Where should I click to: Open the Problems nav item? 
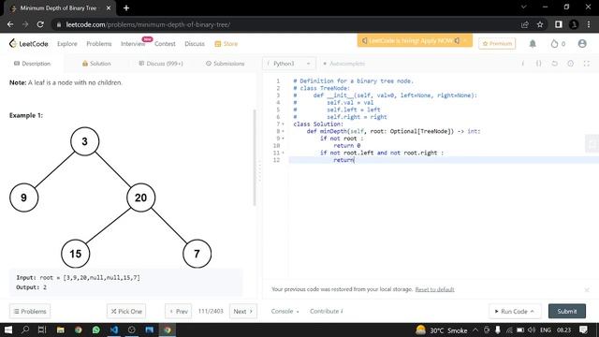tap(99, 44)
